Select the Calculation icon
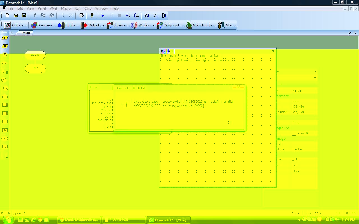Viewport: 359px width, 224px height. pyautogui.click(x=5, y=122)
